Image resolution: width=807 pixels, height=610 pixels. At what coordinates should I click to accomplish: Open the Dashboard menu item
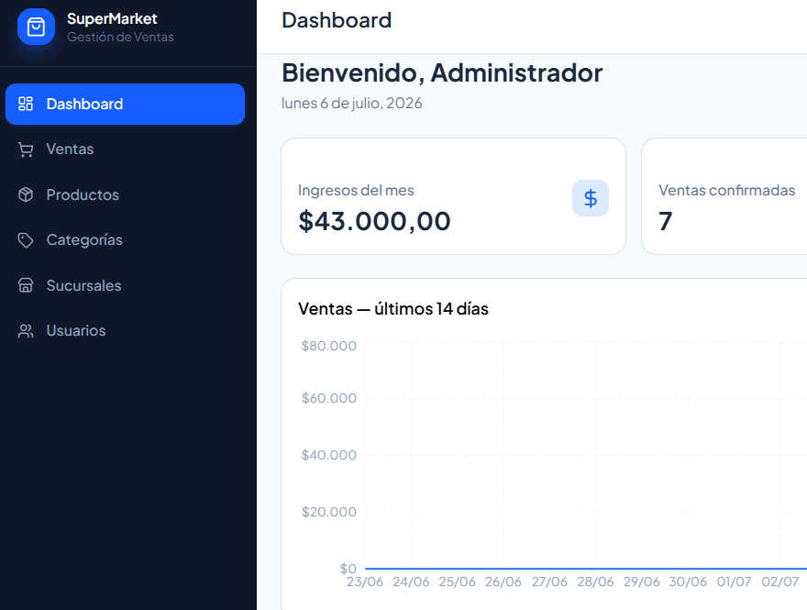[x=125, y=104]
